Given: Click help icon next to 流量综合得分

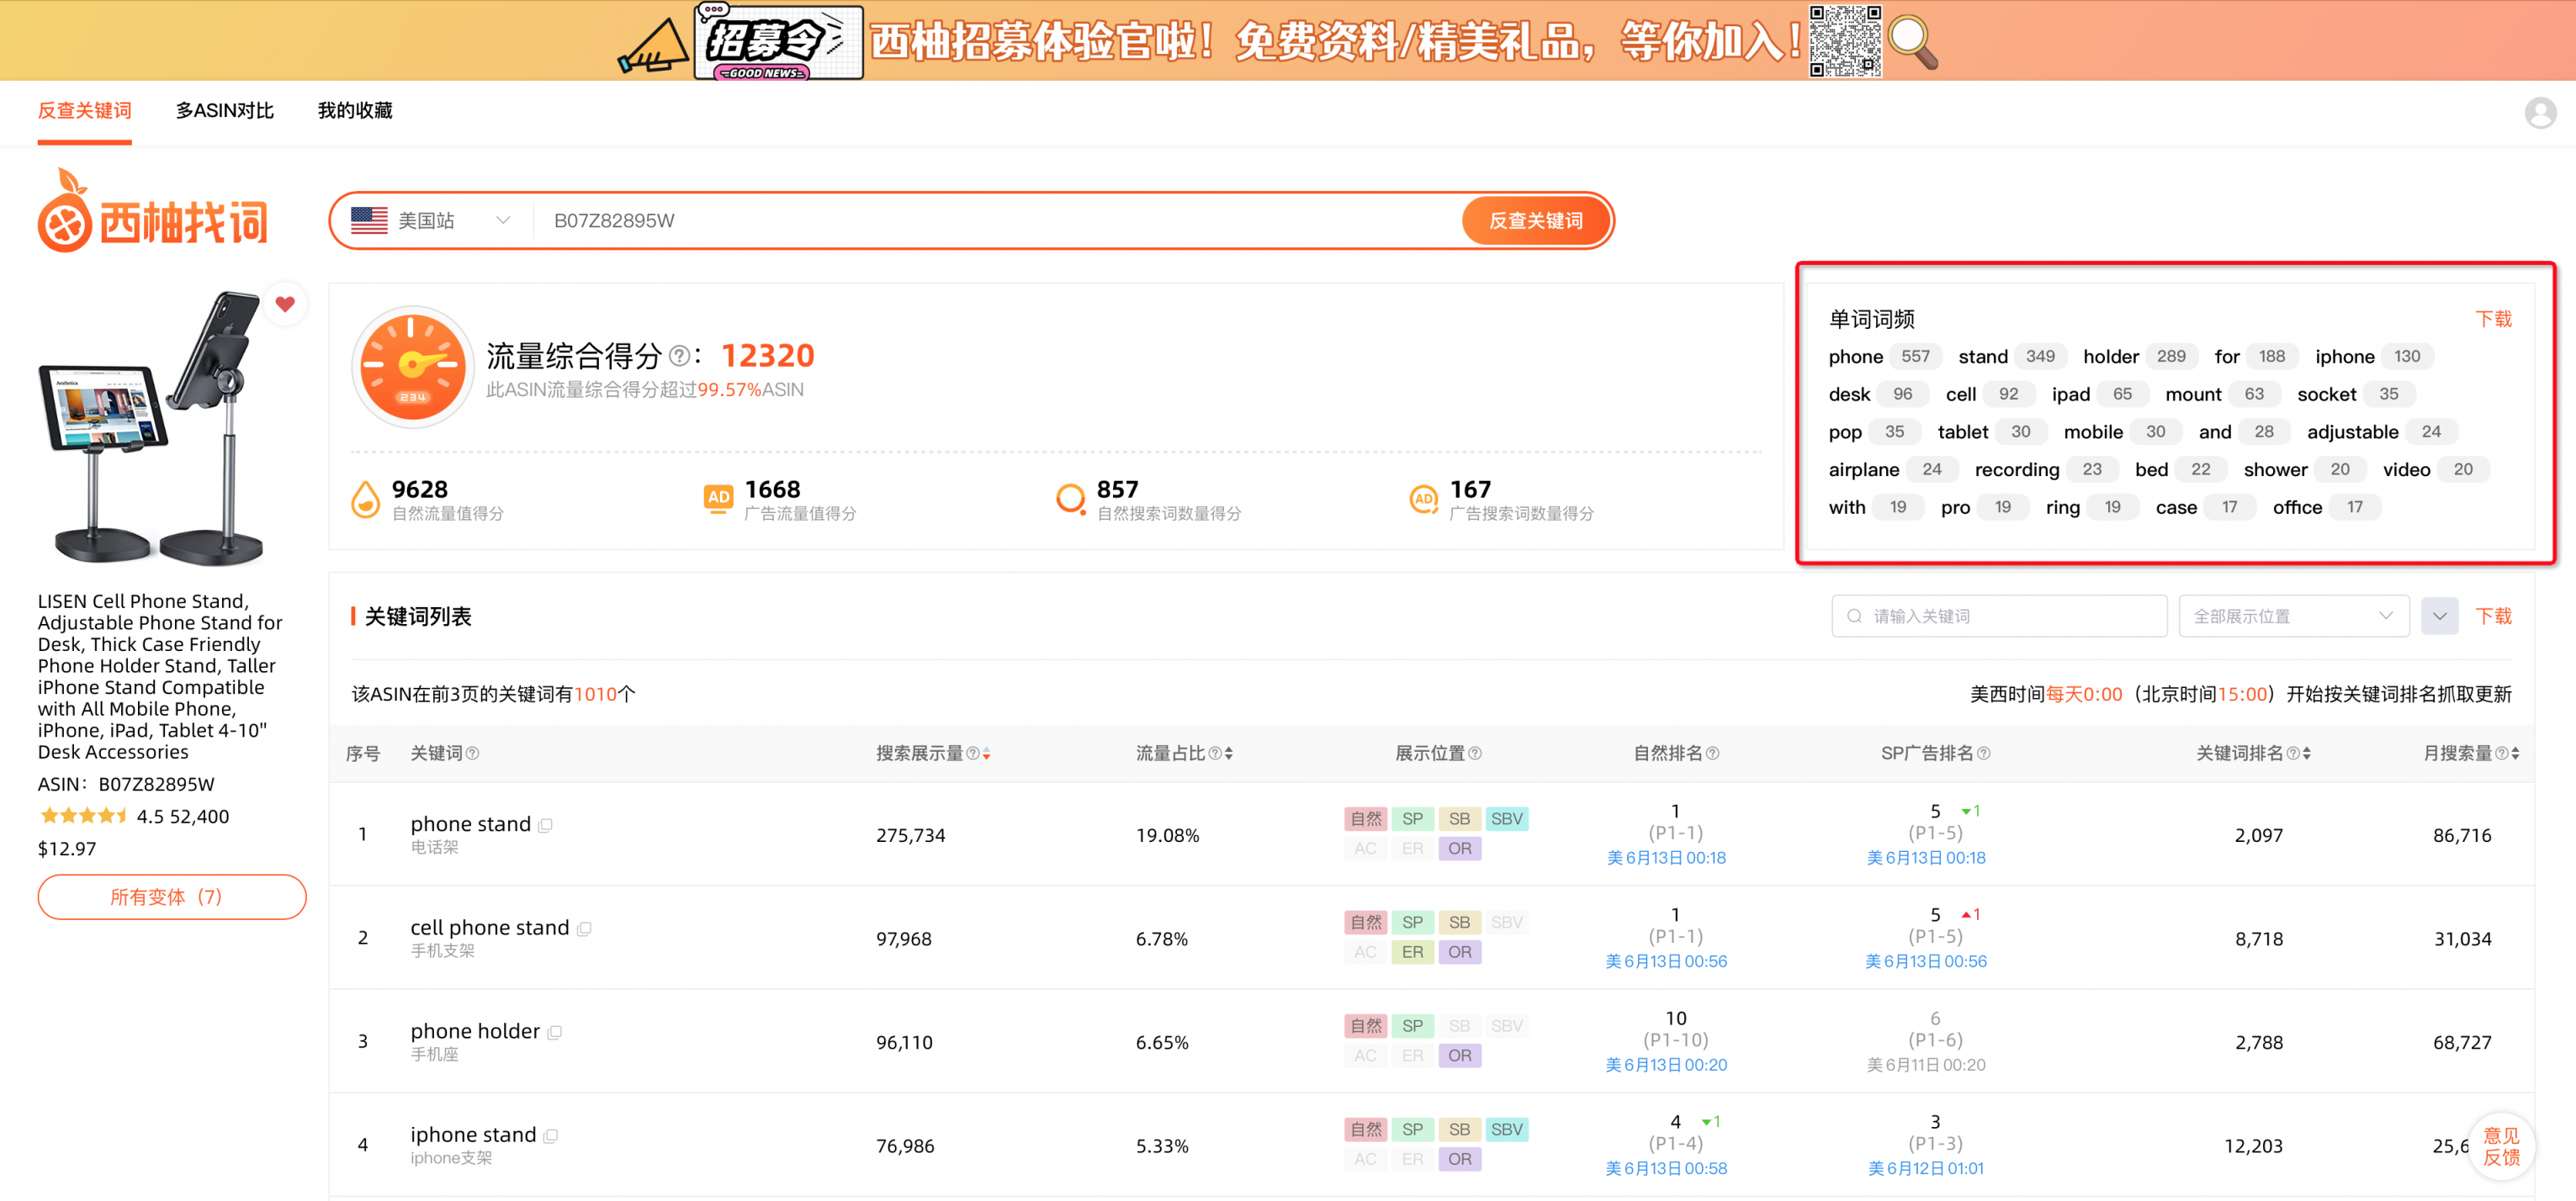Looking at the screenshot, I should [678, 356].
